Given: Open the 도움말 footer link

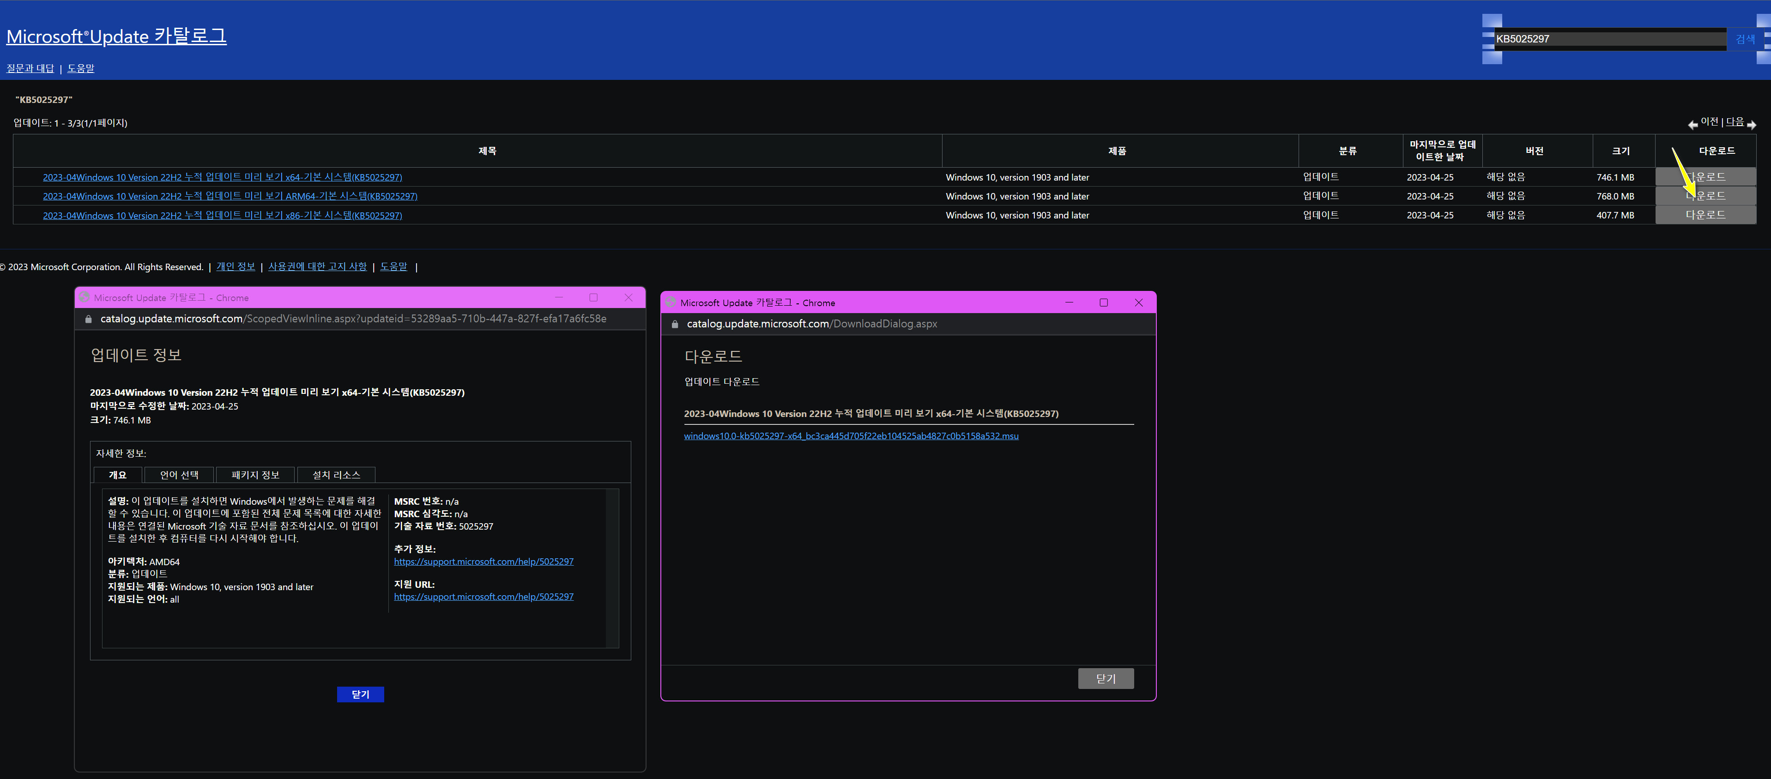Looking at the screenshot, I should coord(394,267).
